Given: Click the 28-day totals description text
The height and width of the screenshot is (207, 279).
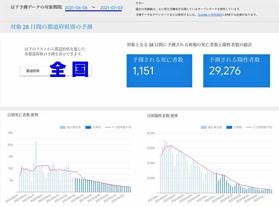Looking at the screenshot, I should (189, 44).
